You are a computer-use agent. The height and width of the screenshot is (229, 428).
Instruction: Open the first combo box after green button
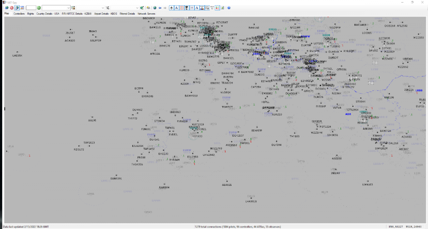[56, 8]
